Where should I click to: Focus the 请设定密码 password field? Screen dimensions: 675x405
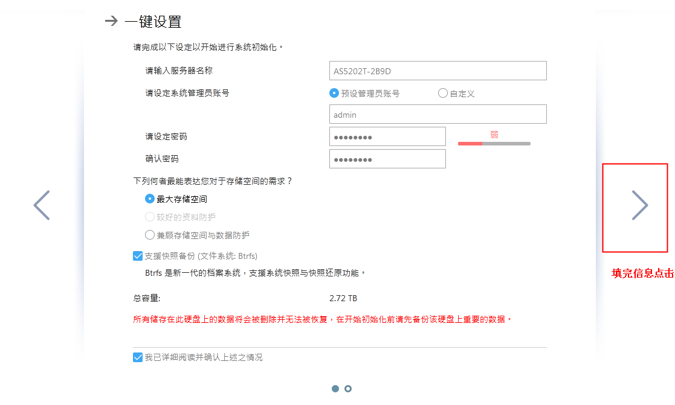click(x=387, y=137)
